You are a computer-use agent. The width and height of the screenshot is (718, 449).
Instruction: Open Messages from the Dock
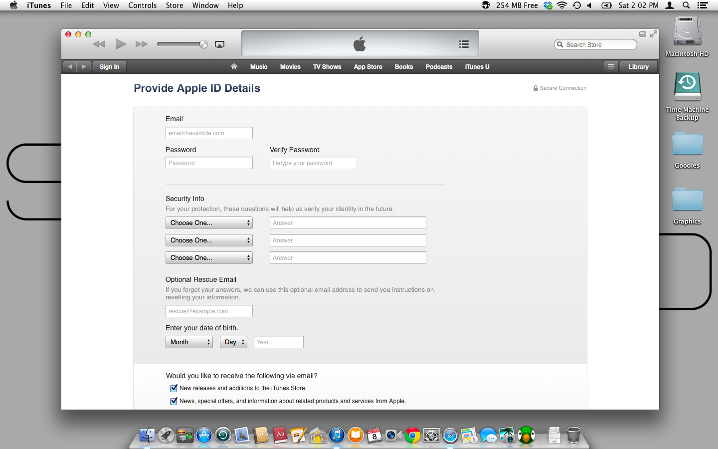click(488, 436)
